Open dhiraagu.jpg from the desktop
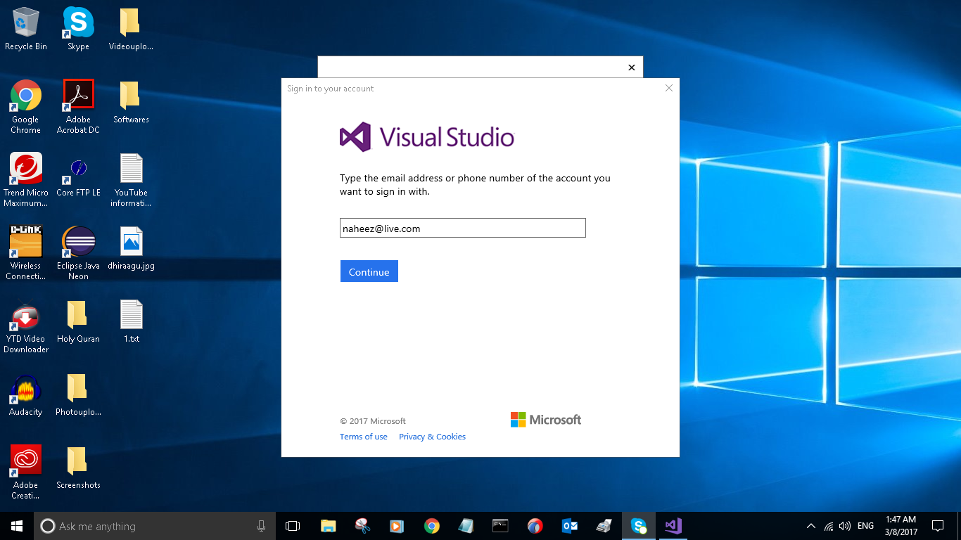 point(131,243)
